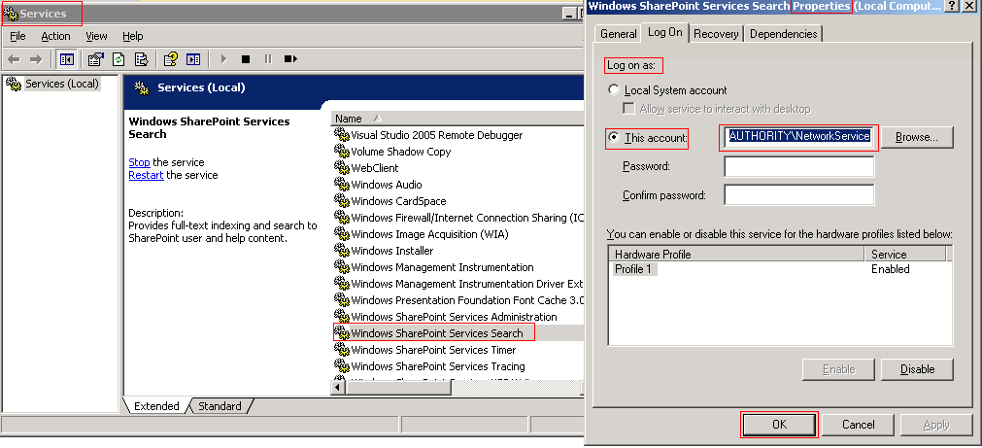The image size is (982, 448).
Task: Open Properties via the toolbar icon
Action: click(x=95, y=59)
